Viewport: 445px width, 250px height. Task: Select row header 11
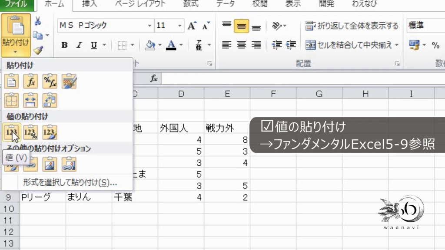[9, 220]
